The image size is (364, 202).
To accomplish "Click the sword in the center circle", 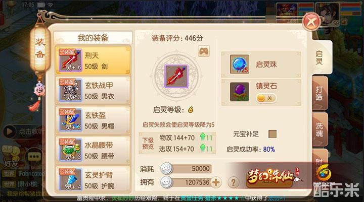I will (x=176, y=77).
